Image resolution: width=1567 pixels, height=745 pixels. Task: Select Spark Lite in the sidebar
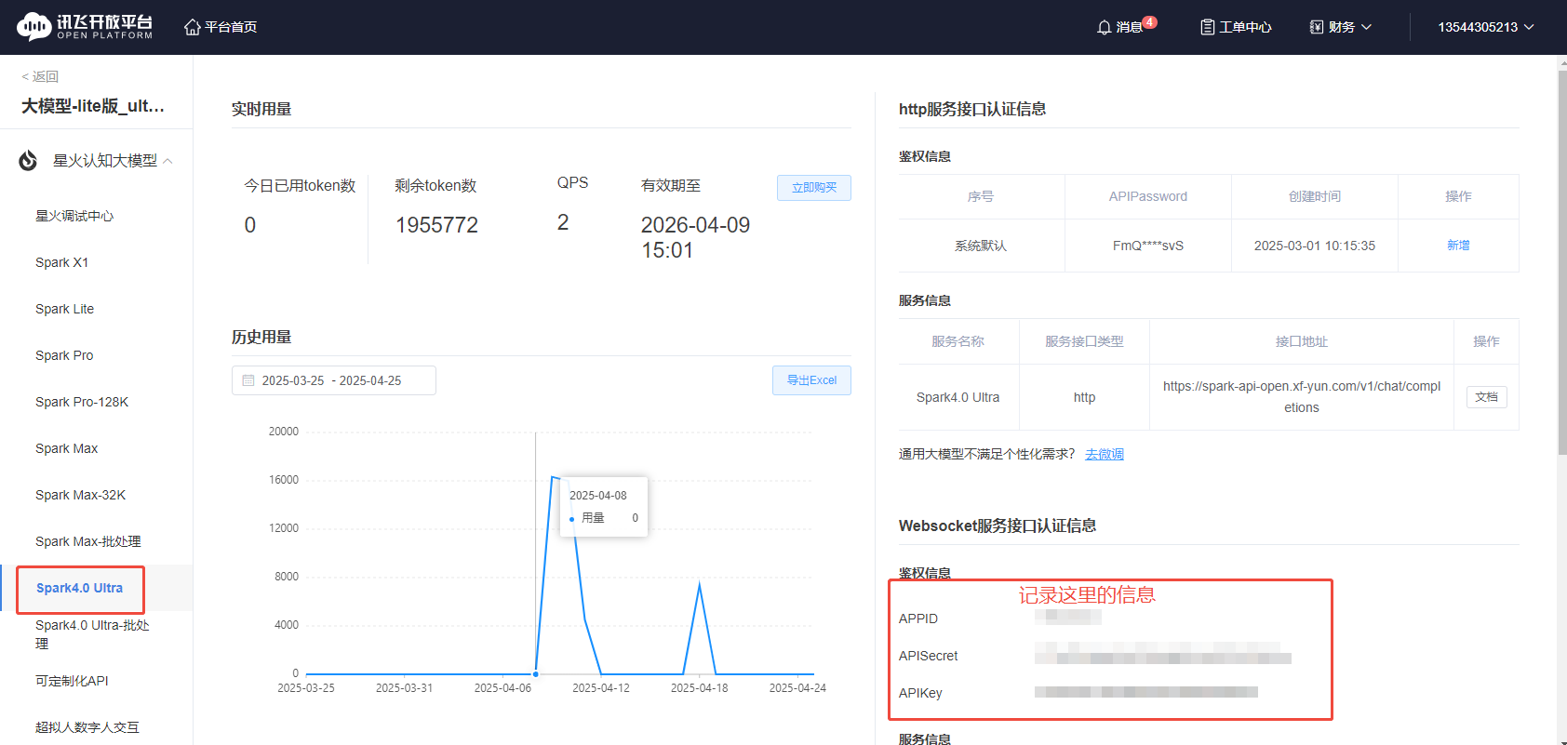tap(65, 309)
